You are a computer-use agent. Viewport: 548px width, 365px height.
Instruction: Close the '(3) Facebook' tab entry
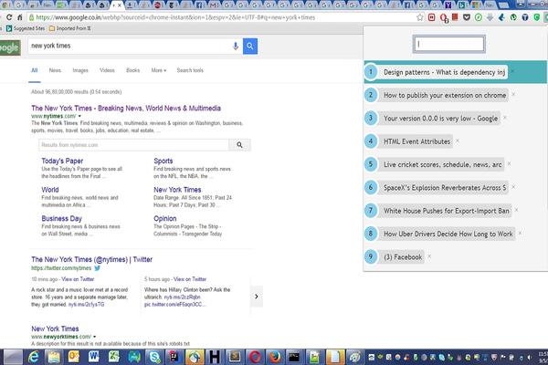(428, 257)
